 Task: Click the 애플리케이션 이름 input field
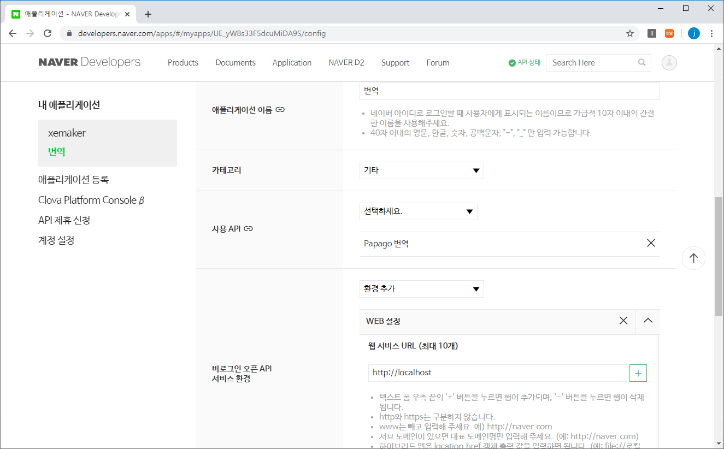[510, 91]
